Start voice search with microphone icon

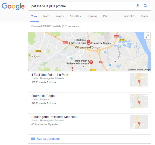point(138,6)
